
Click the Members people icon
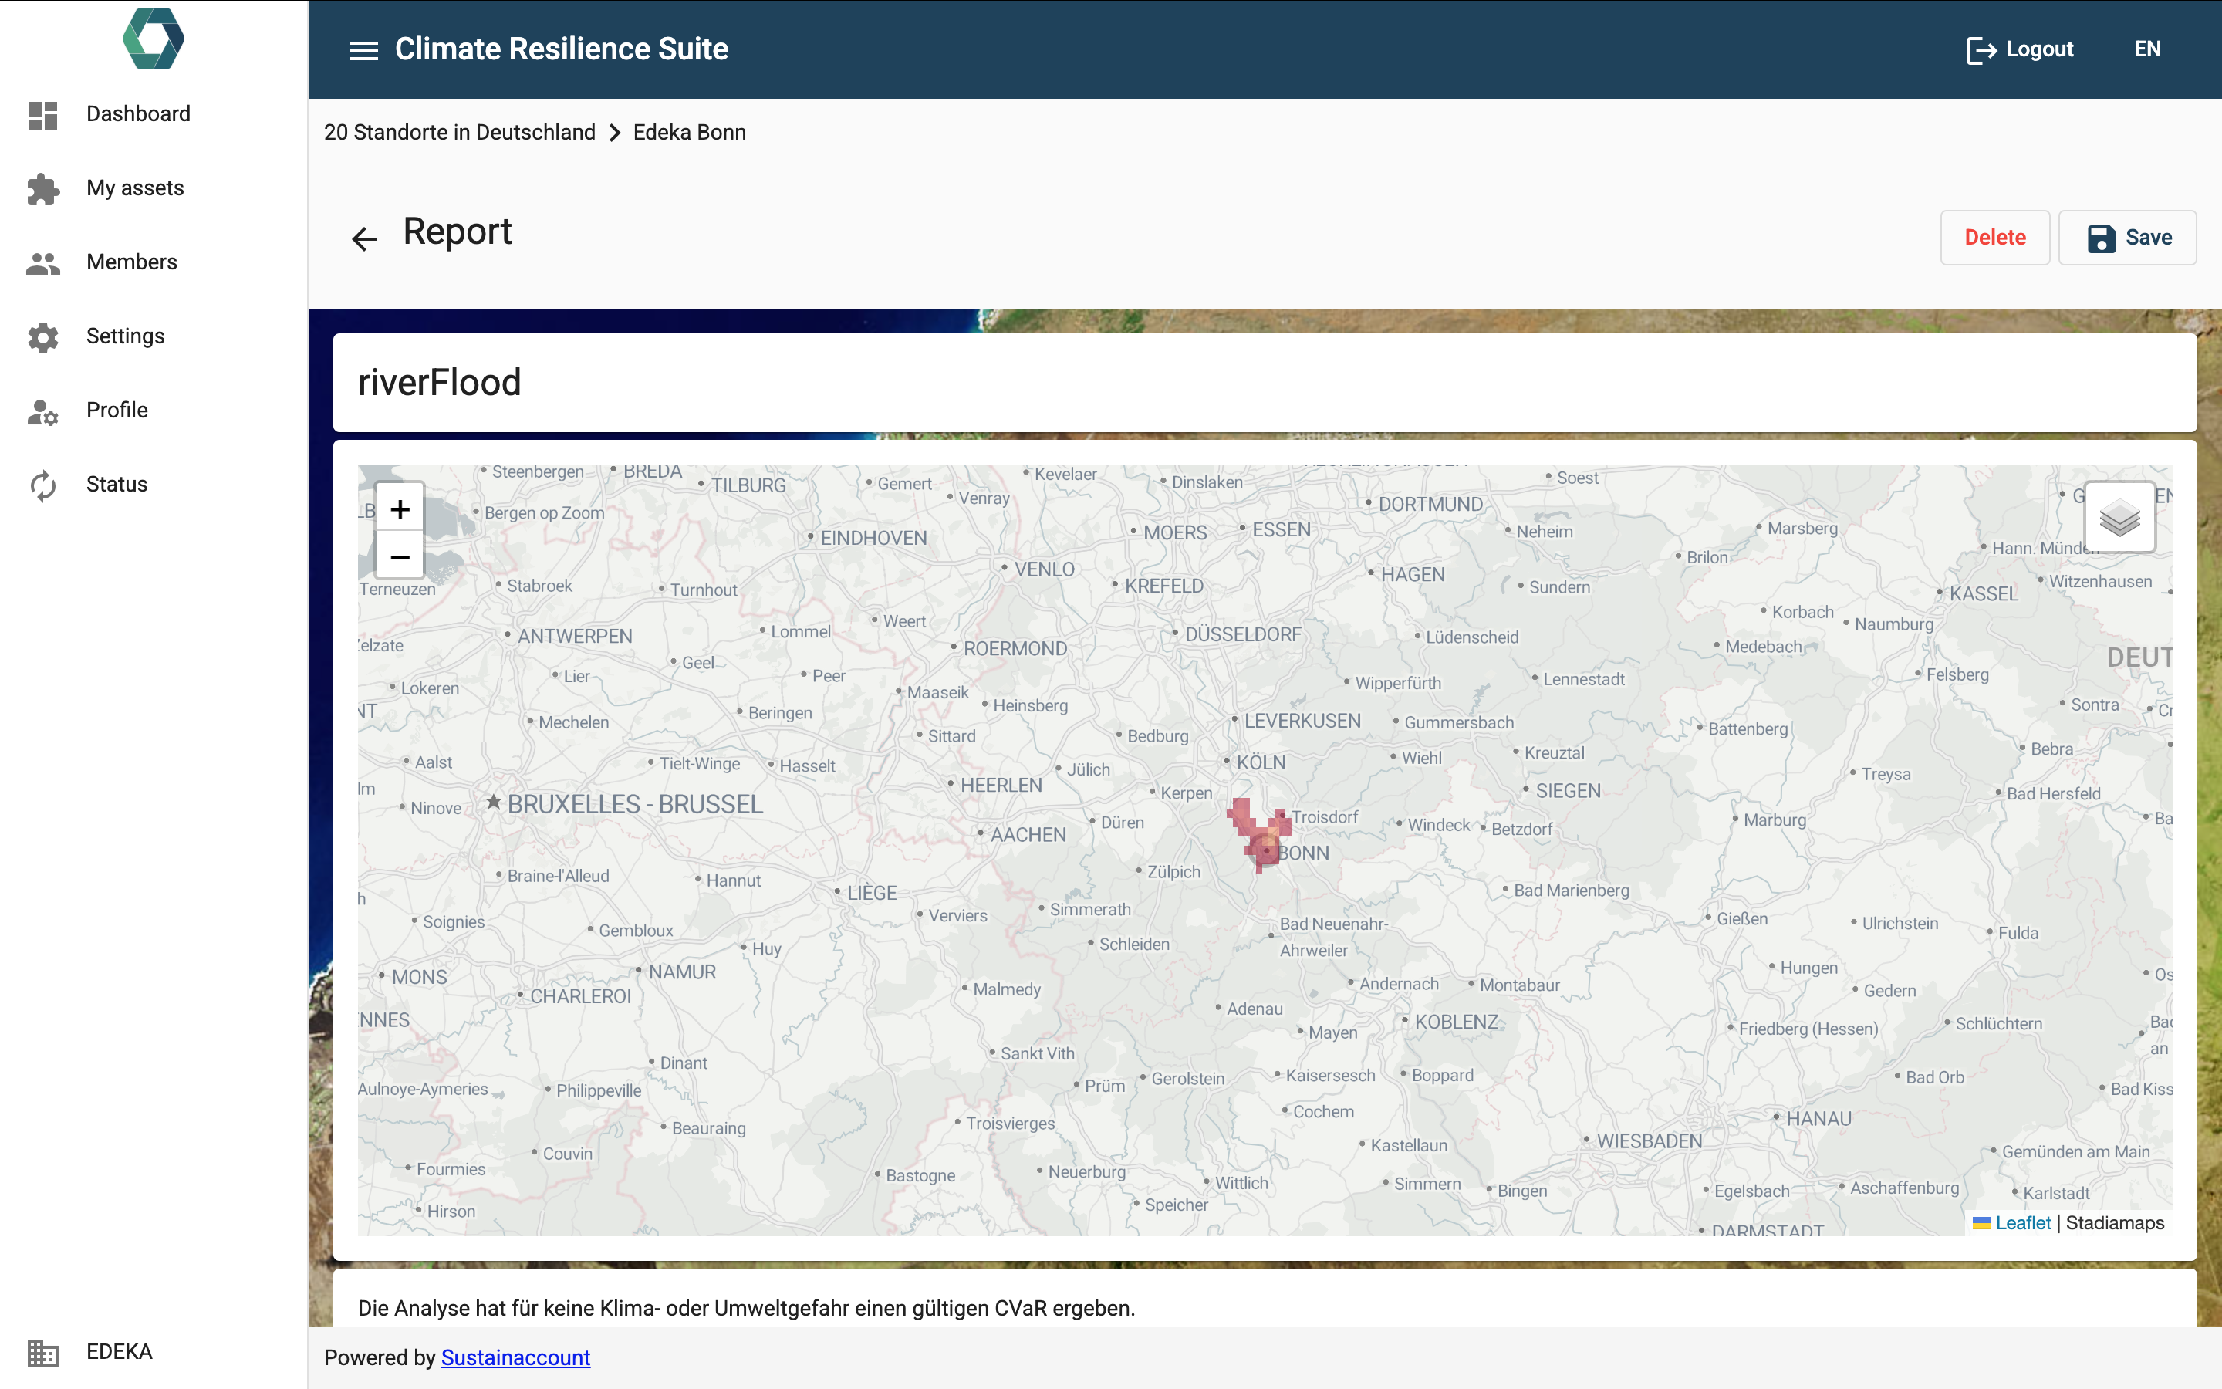coord(43,262)
